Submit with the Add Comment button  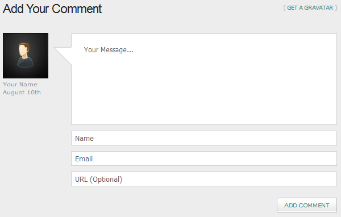point(307,205)
